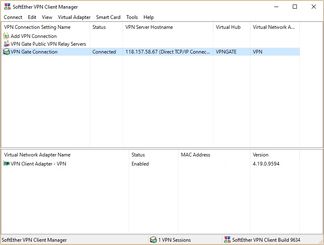Click the VPN adapter cell in connection row
Screen dimensions: 324x245
(257, 52)
